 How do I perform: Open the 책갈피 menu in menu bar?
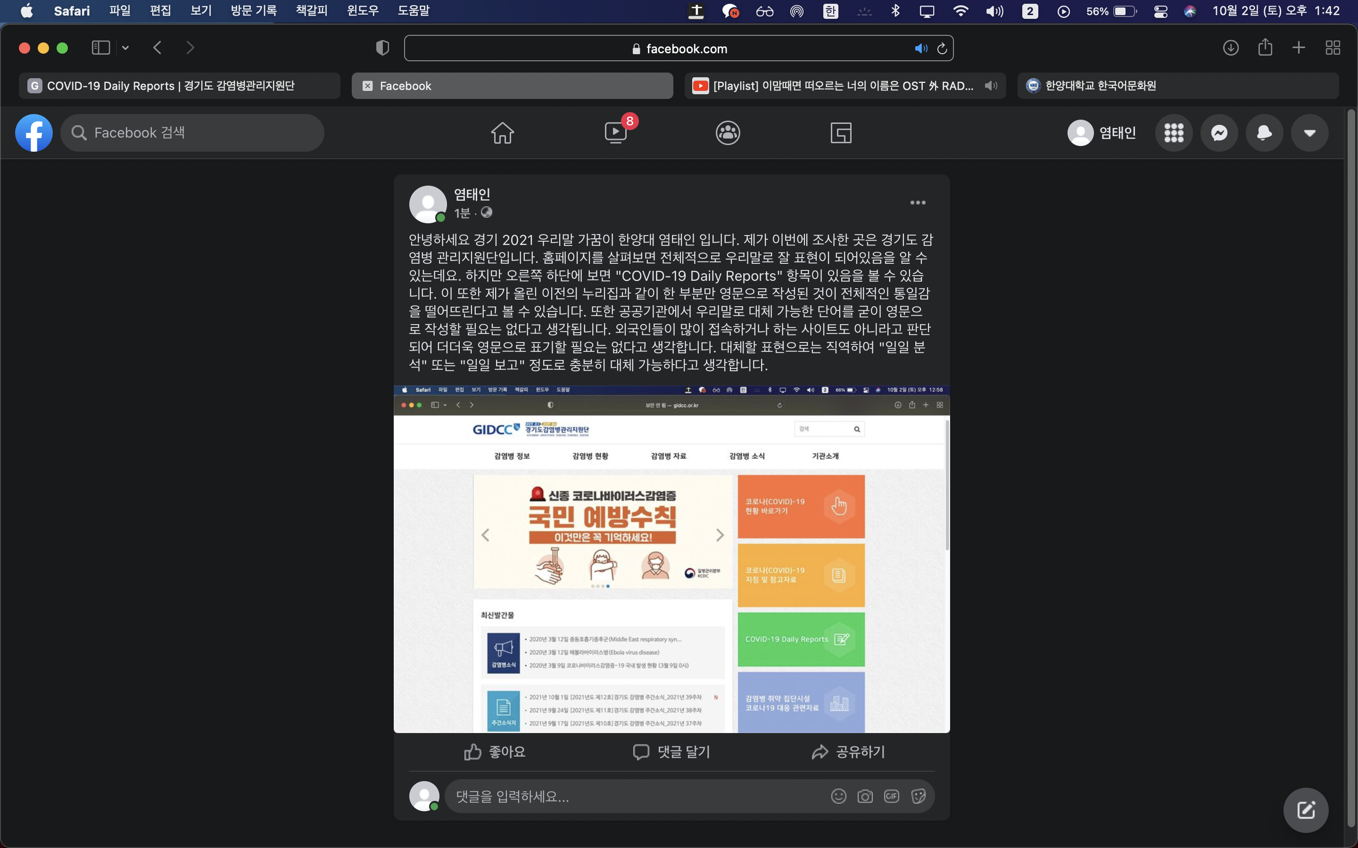311,11
